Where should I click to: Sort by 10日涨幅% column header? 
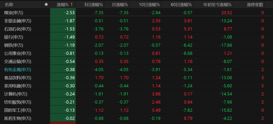click(149, 5)
